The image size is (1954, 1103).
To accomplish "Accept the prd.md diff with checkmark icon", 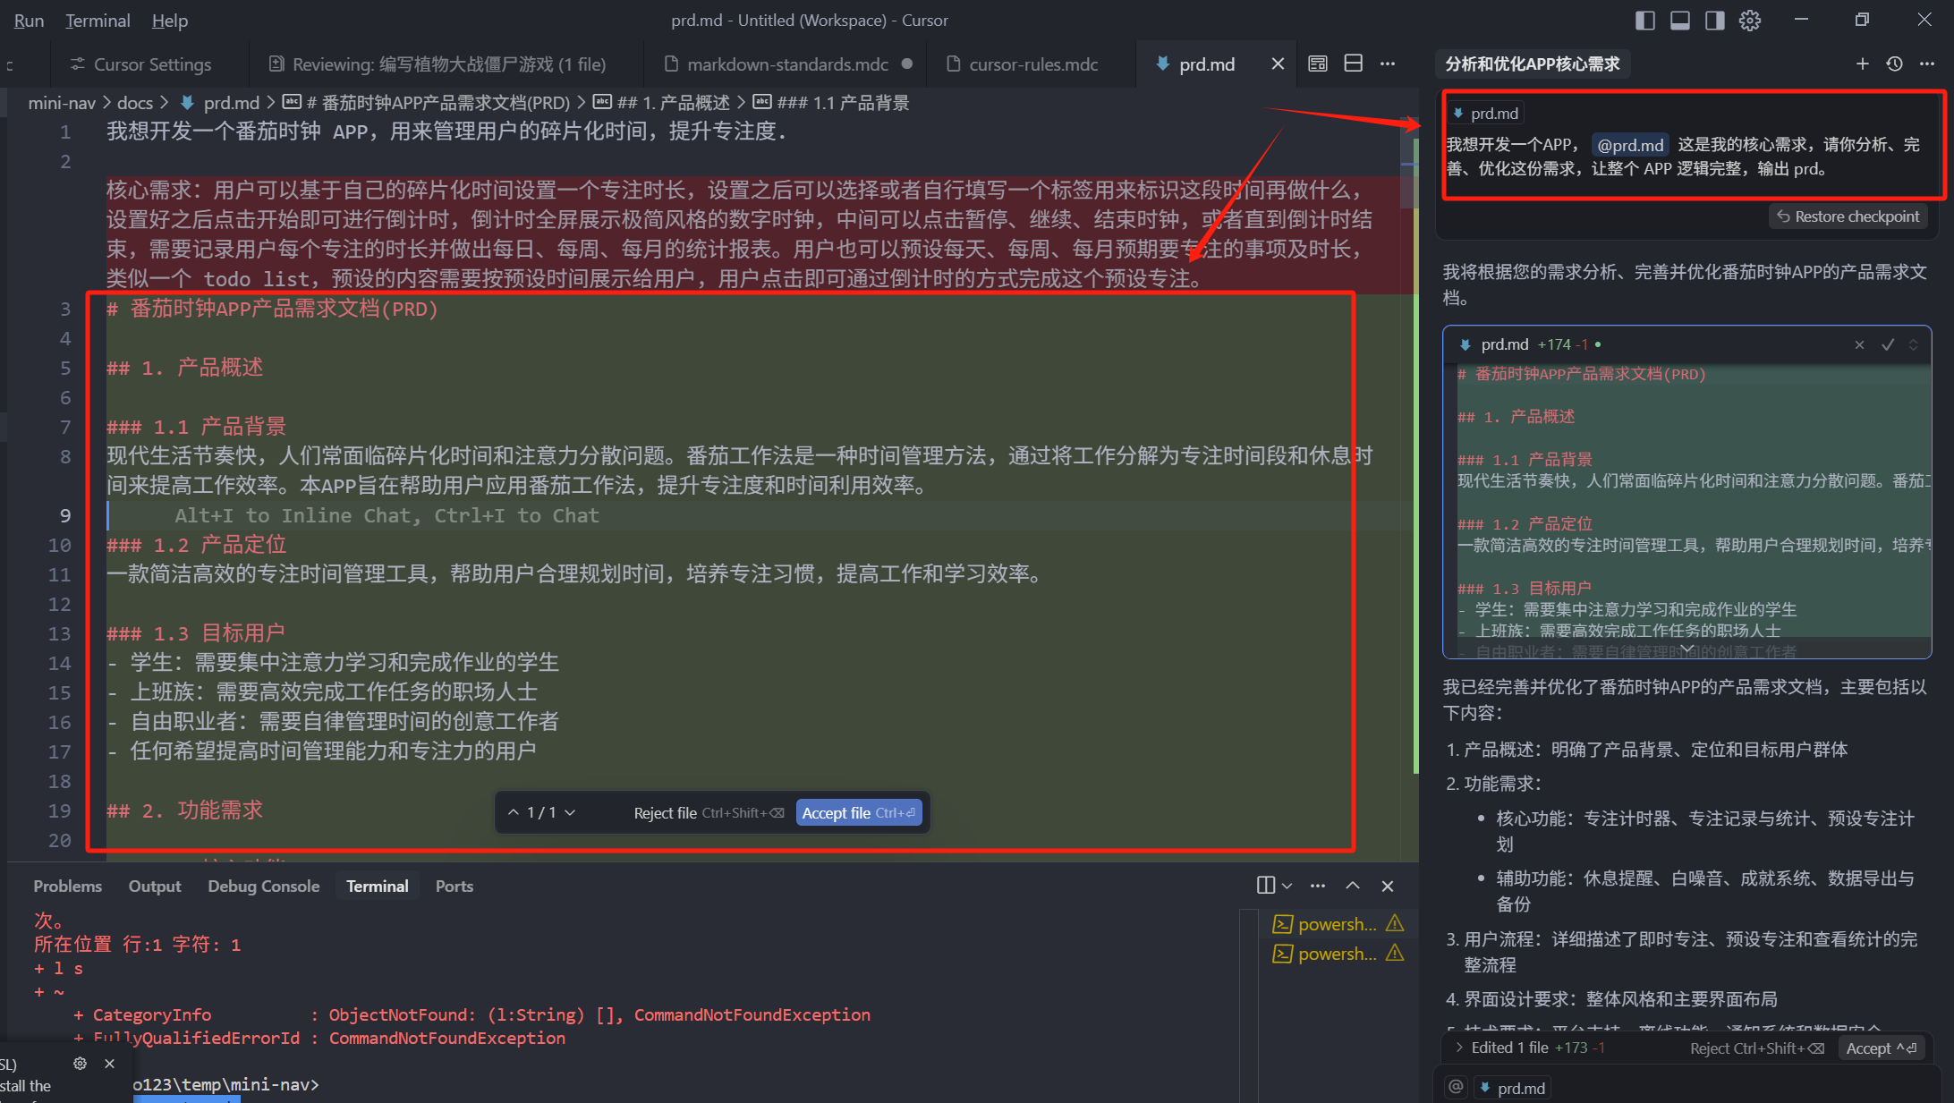I will coord(1888,344).
